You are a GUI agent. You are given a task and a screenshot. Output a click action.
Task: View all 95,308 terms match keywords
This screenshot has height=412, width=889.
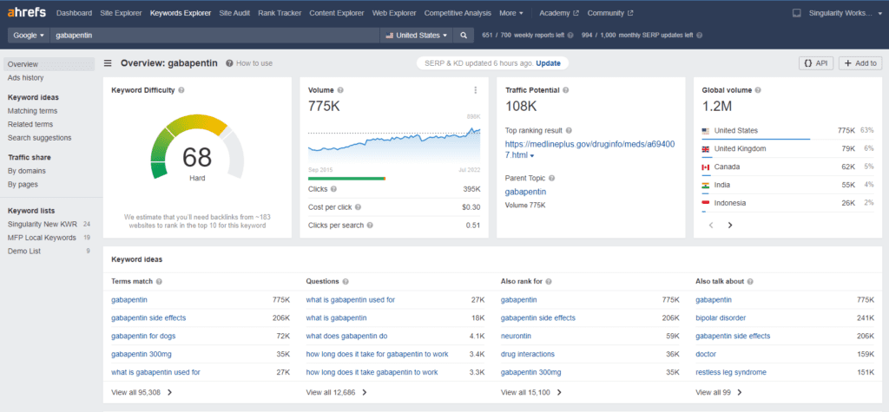(142, 391)
